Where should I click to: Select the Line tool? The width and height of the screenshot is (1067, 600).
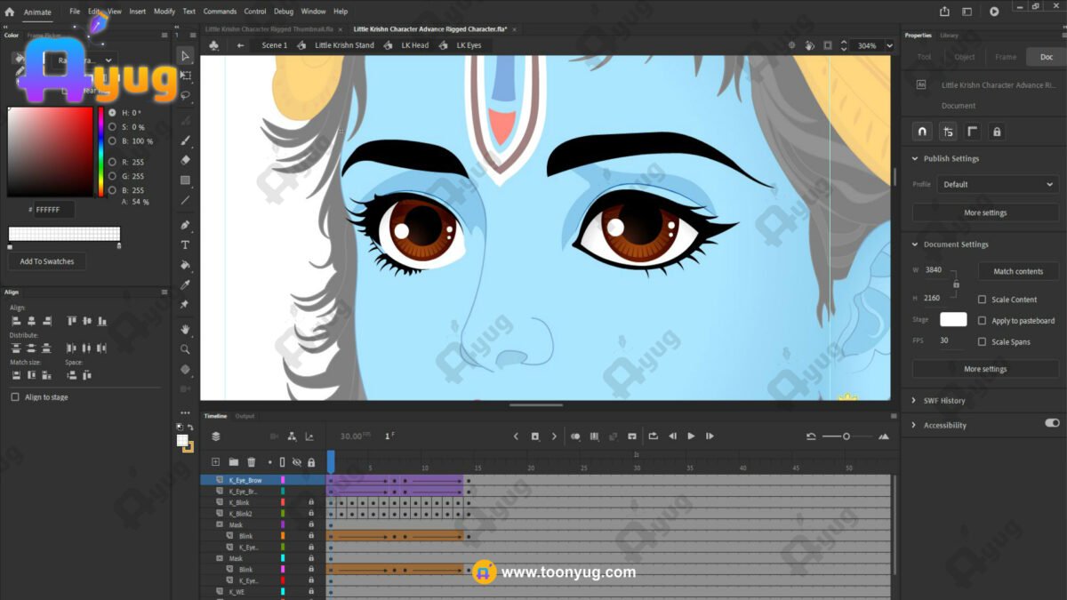coord(185,201)
